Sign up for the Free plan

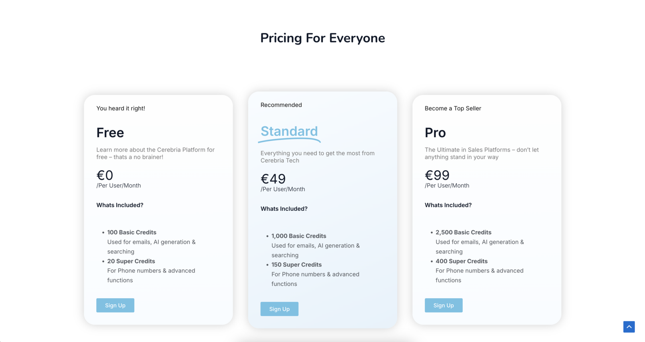(115, 305)
